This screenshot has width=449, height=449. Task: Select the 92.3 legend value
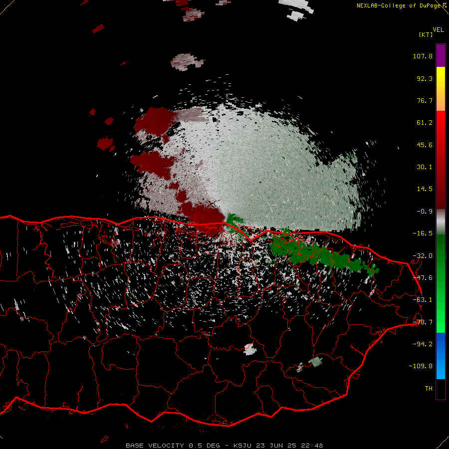tap(425, 78)
